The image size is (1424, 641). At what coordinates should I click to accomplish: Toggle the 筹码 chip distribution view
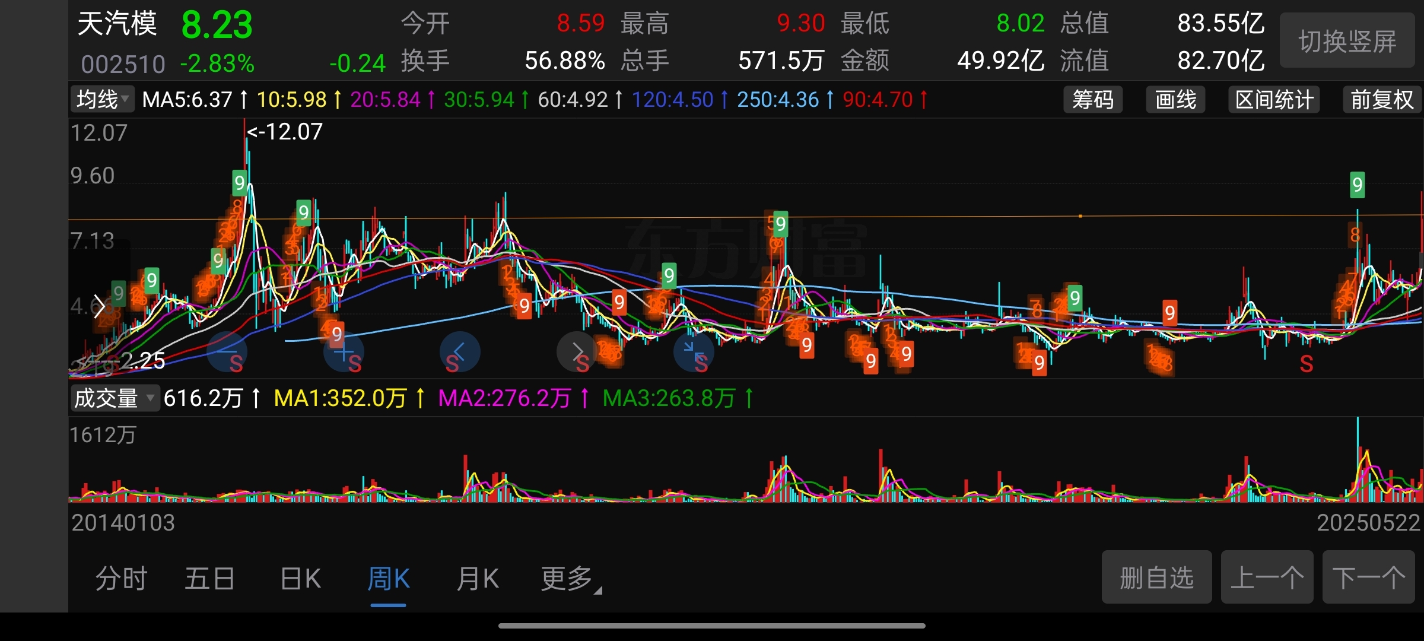click(1093, 100)
